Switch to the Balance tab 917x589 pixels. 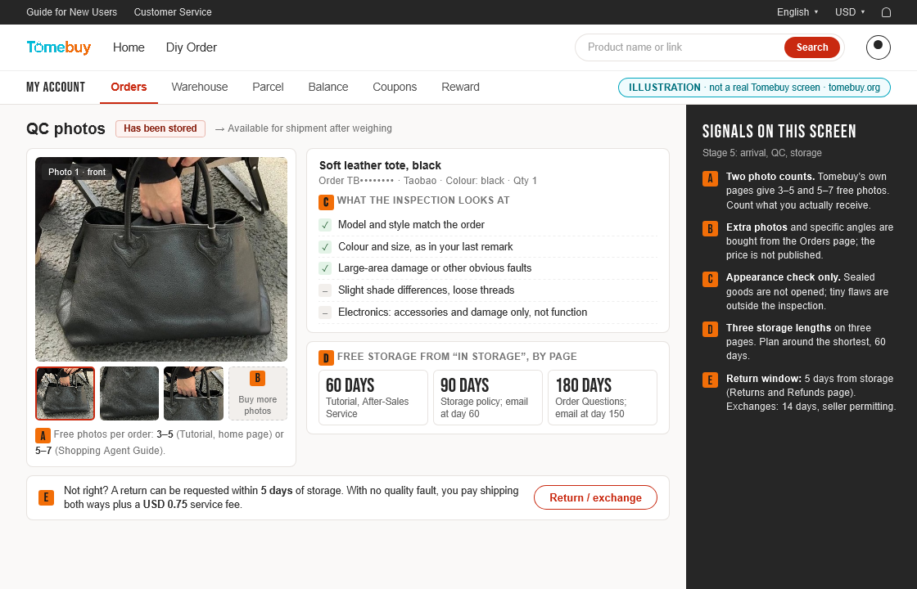(x=328, y=87)
